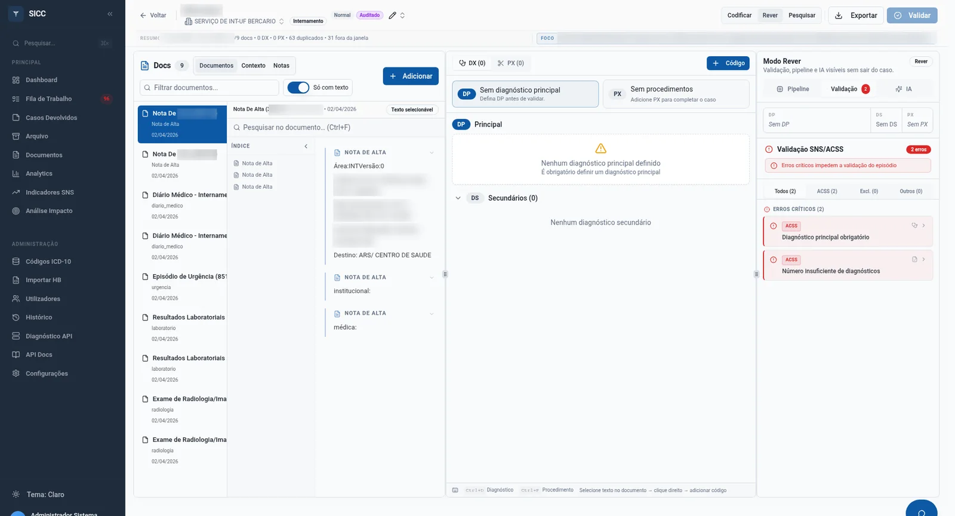This screenshot has height=516, width=955.
Task: Collapse the SICC sidebar with the double-chevron icon
Action: 110,14
